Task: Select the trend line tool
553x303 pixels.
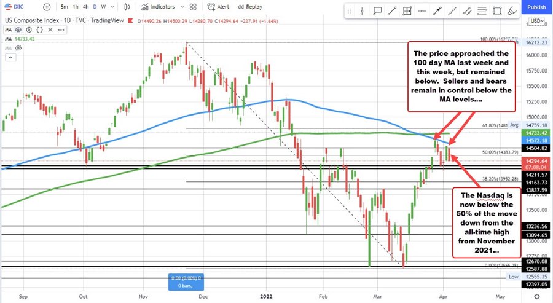Action: [392, 11]
